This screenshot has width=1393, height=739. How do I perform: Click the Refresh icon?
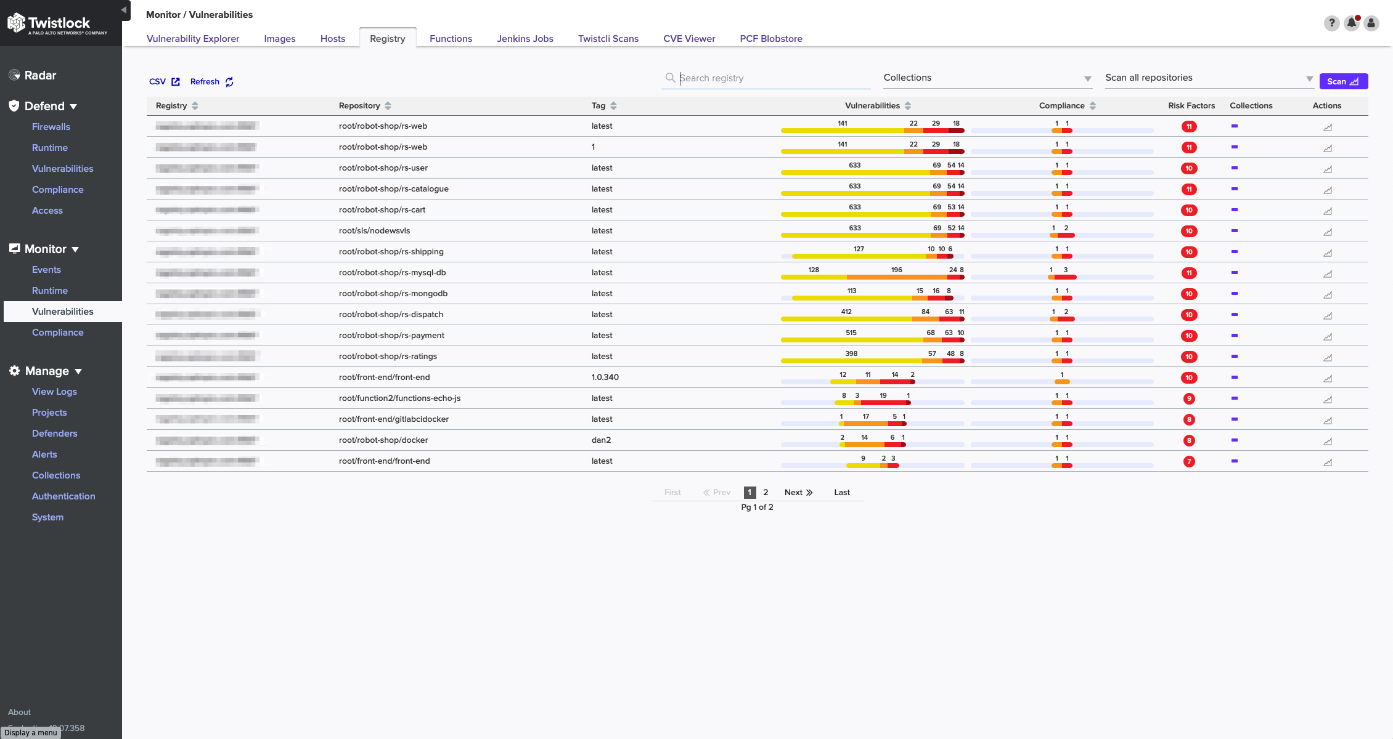229,82
